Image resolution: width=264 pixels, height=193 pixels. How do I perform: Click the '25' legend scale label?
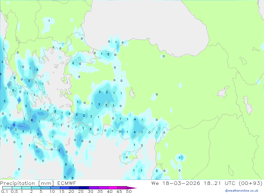click(81, 191)
